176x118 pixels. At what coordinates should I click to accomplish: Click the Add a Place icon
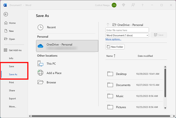click(40, 73)
